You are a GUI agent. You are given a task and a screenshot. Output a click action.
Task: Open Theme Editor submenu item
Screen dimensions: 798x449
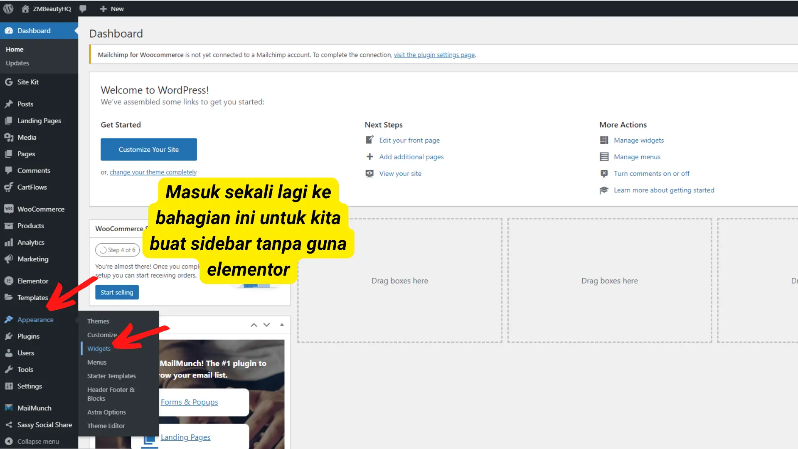click(106, 426)
